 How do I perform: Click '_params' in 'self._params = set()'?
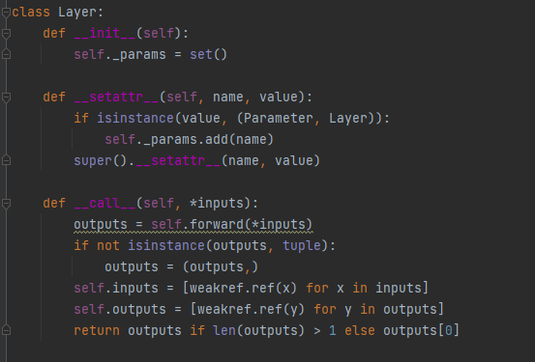click(139, 54)
